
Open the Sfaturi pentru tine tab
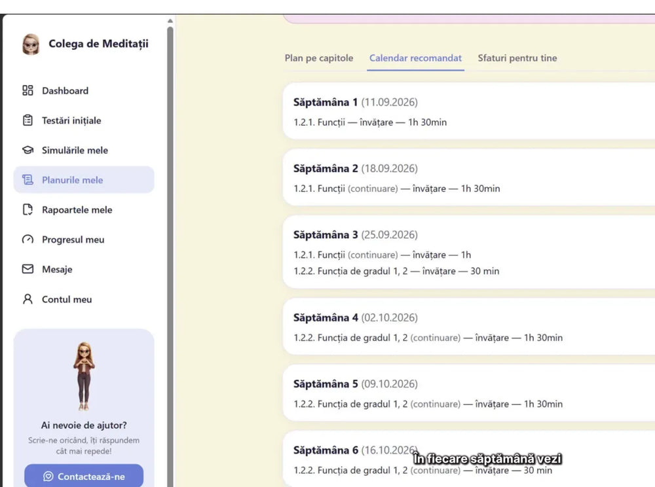(517, 58)
